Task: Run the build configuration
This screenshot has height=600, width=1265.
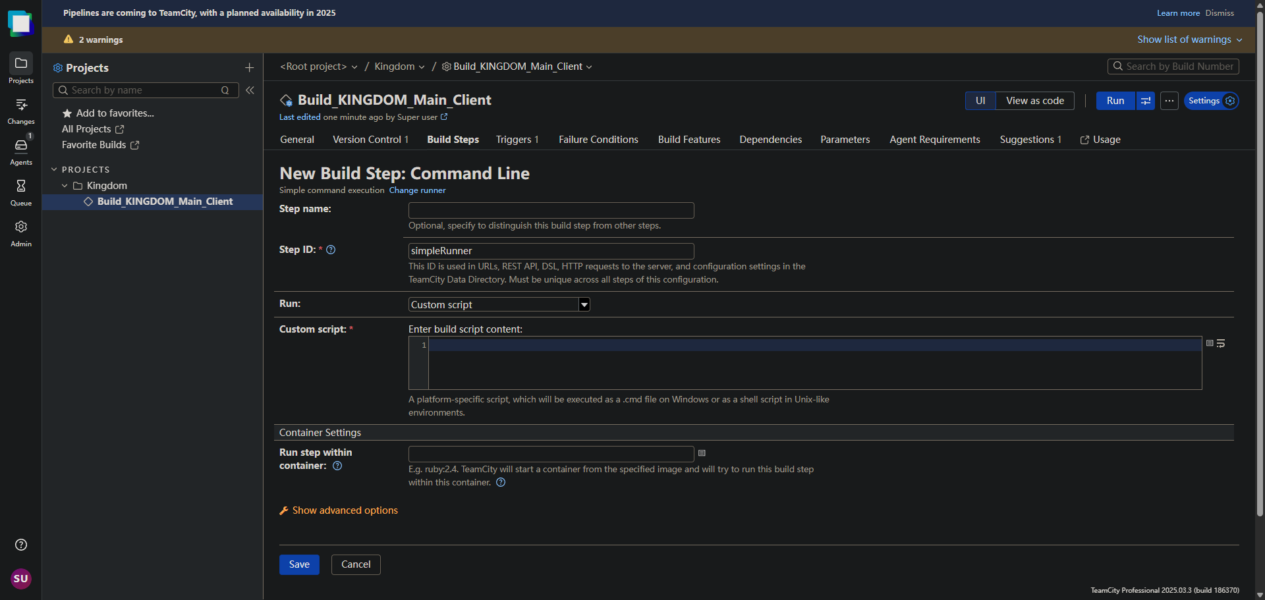Action: pyautogui.click(x=1115, y=101)
